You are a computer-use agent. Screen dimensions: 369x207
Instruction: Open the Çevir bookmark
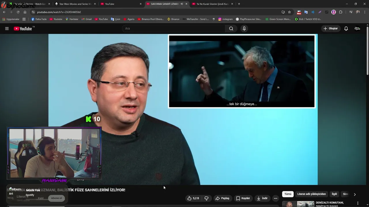tap(116, 19)
